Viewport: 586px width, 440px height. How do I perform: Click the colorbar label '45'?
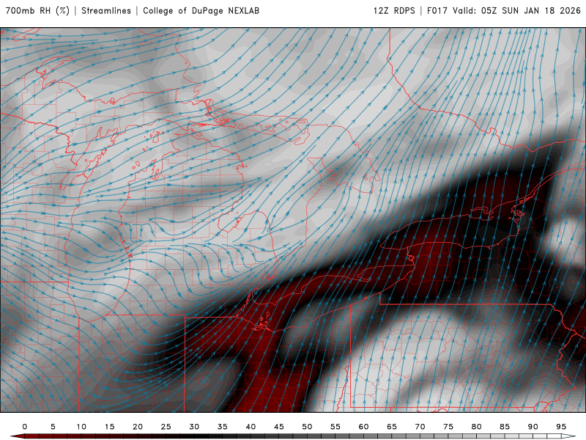coord(279,427)
